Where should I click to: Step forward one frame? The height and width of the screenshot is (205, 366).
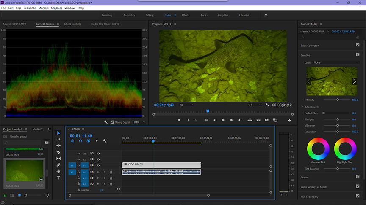click(x=231, y=120)
